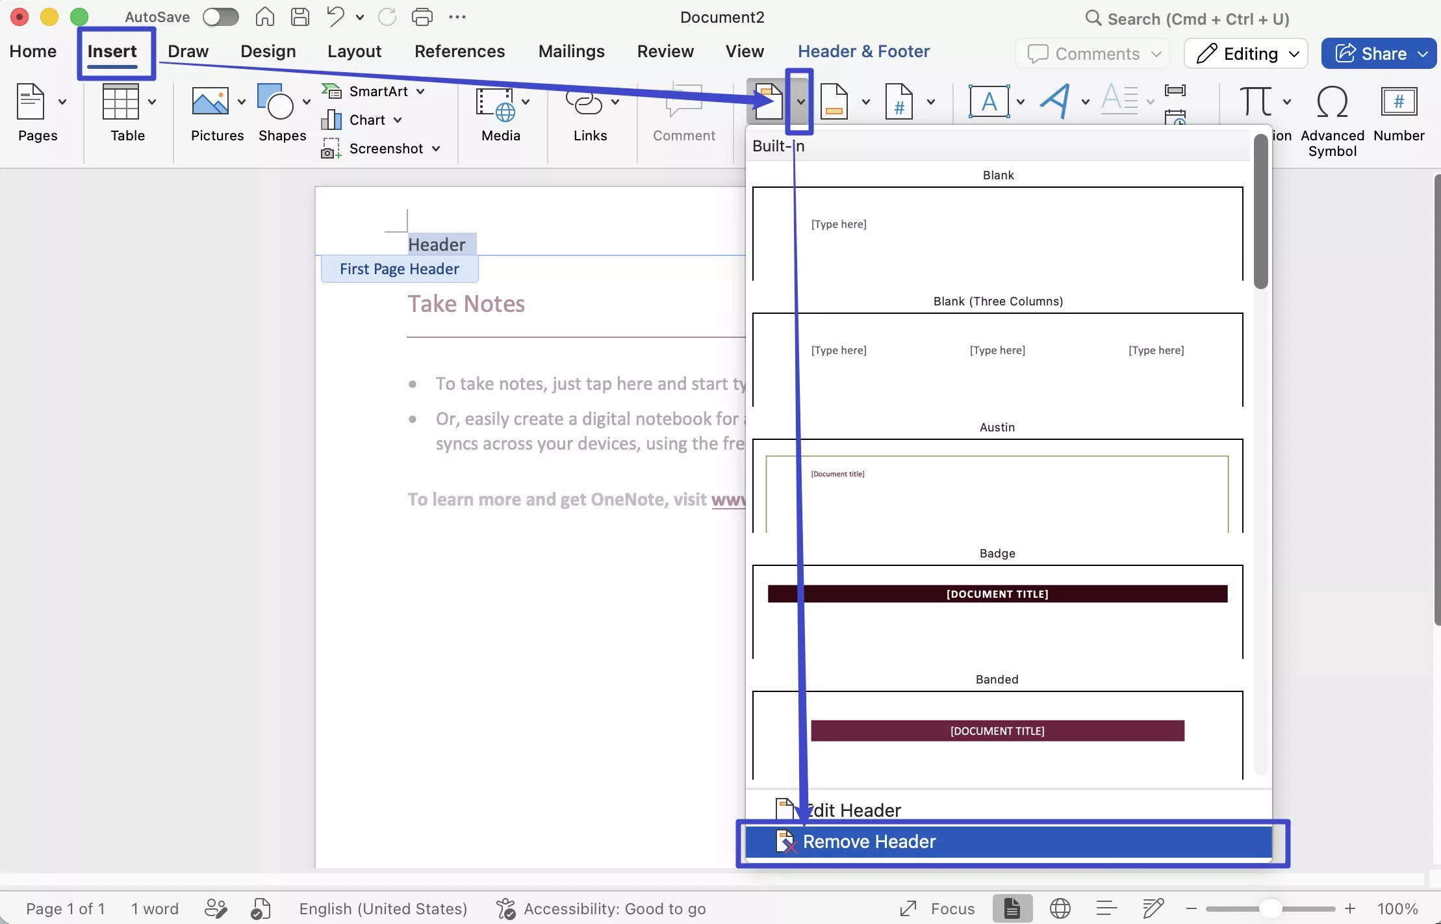Image resolution: width=1441 pixels, height=924 pixels.
Task: Click the spelling and grammar check icon
Action: pyautogui.click(x=261, y=908)
